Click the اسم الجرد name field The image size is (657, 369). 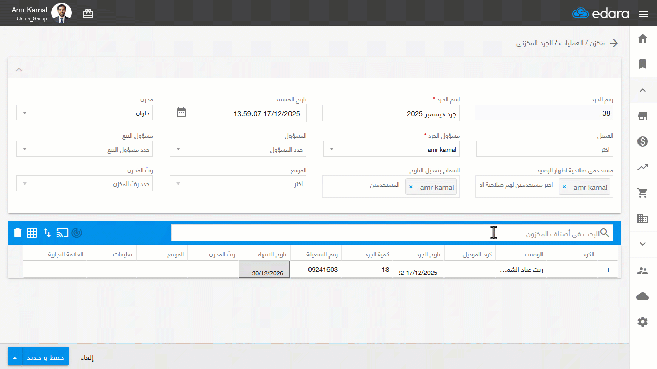coord(391,113)
